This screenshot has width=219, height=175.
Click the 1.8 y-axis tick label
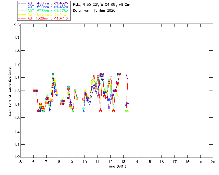(17, 51)
